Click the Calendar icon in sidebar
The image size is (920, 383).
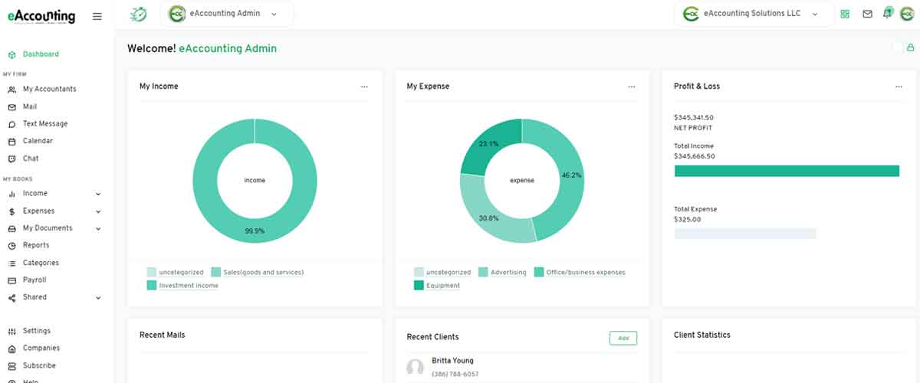11,142
